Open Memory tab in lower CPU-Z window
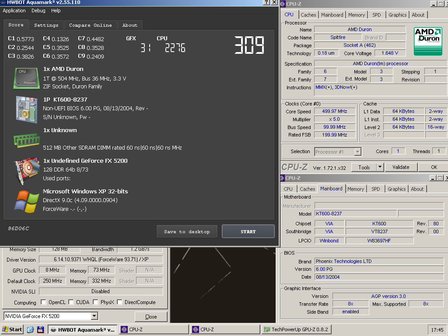 (x=356, y=189)
